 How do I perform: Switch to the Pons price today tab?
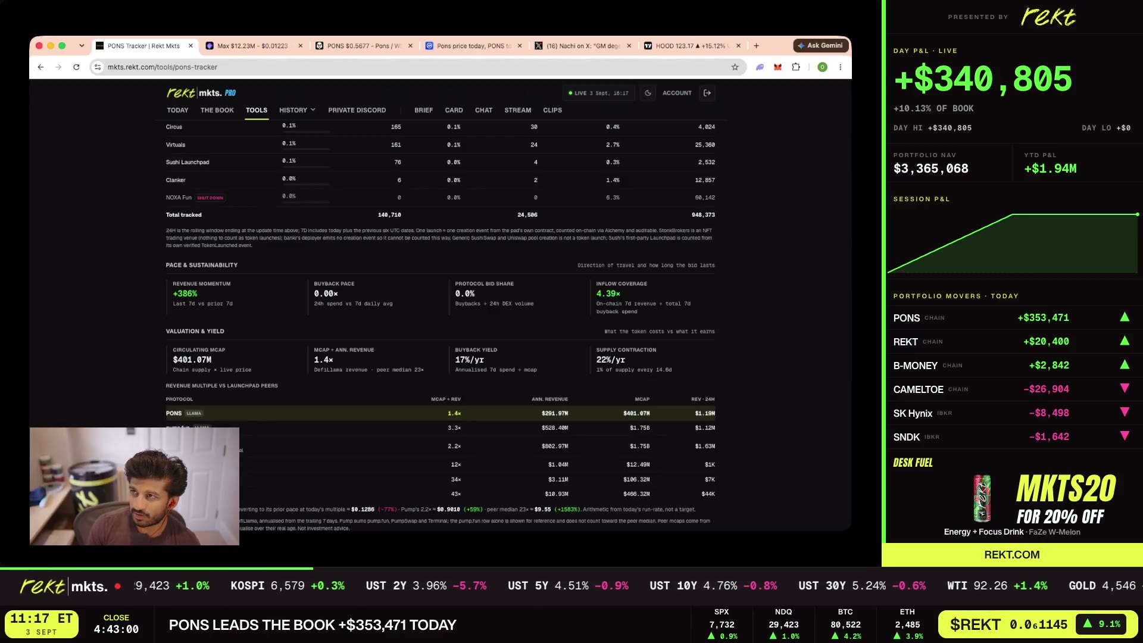click(x=473, y=46)
